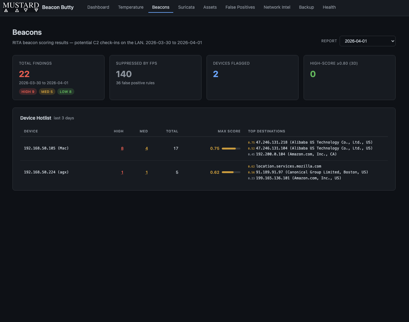The height and width of the screenshot is (322, 409).
Task: Go to the Backup section
Action: [306, 7]
